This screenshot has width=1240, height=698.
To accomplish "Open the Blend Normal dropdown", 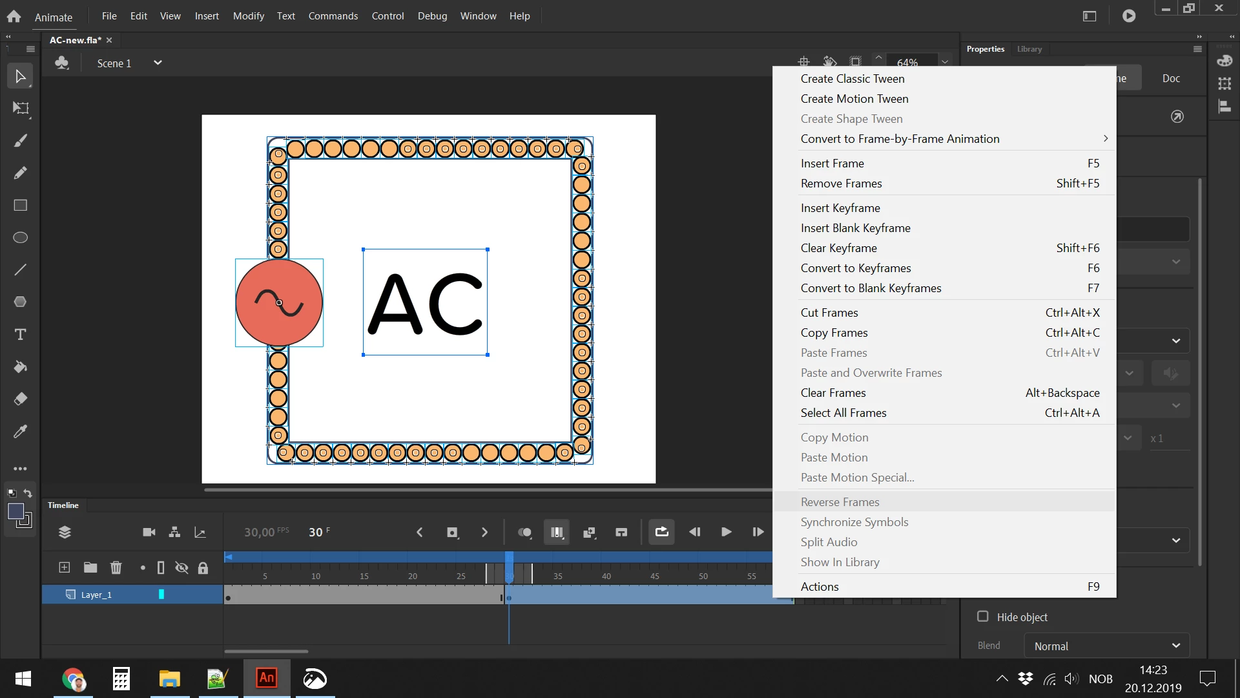I will (1107, 646).
